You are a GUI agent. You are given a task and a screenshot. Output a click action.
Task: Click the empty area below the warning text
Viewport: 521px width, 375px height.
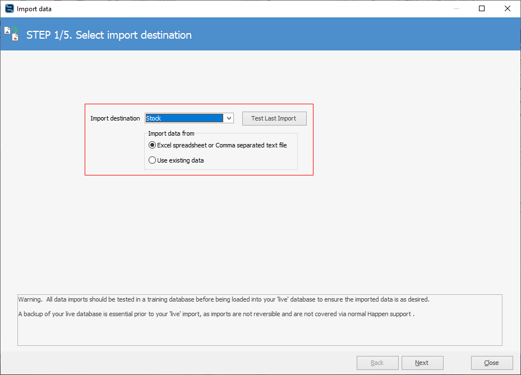[260, 333]
